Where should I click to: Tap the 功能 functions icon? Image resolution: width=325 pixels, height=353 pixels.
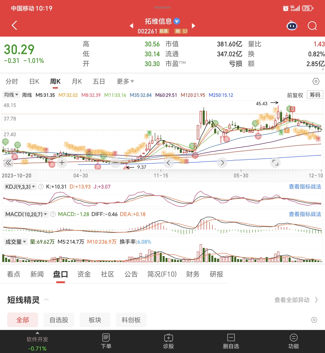point(293,337)
